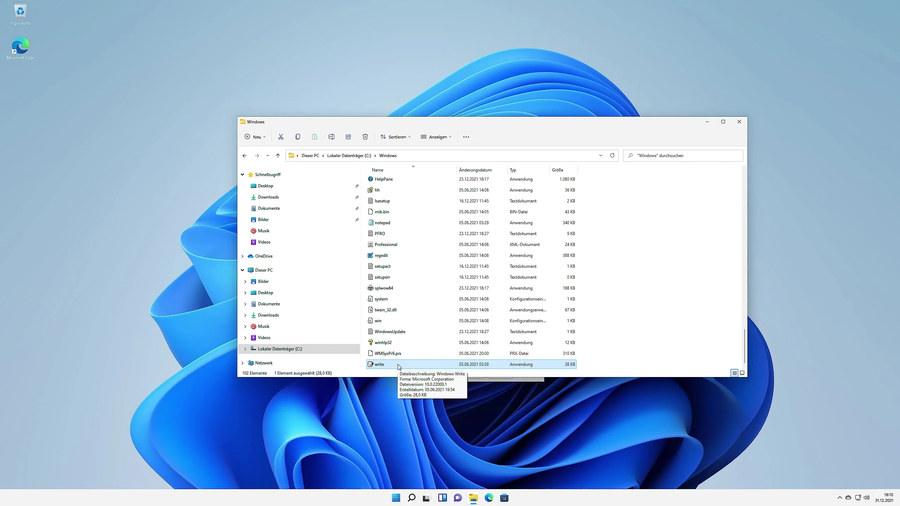This screenshot has width=900, height=506.
Task: Open Papierkorb on the desktop
Action: click(x=20, y=15)
